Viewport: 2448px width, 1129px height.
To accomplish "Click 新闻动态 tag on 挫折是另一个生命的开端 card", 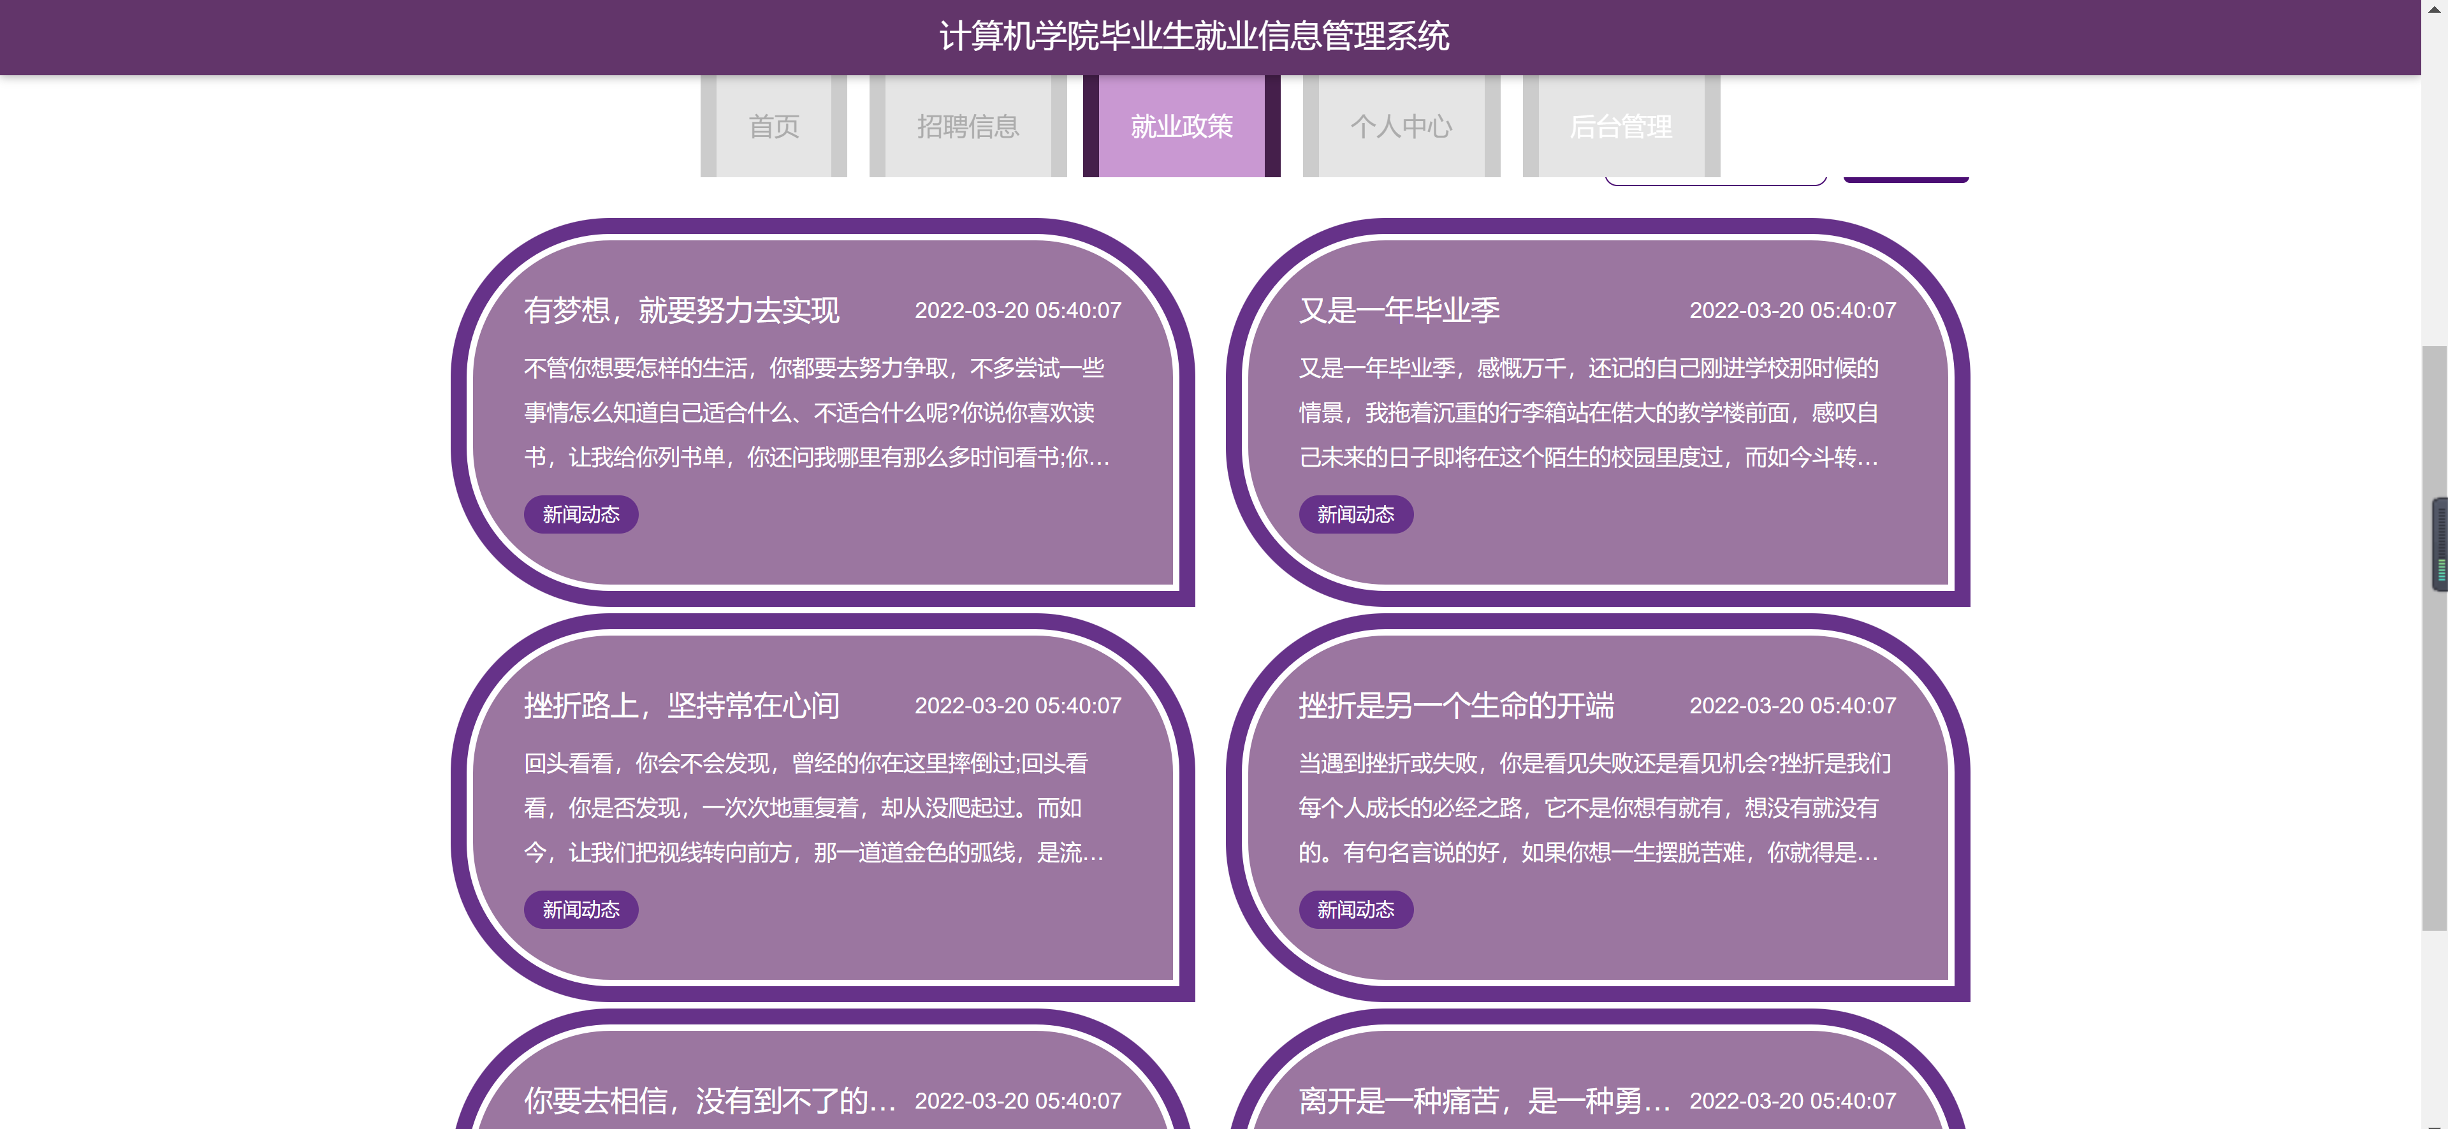I will [x=1355, y=910].
